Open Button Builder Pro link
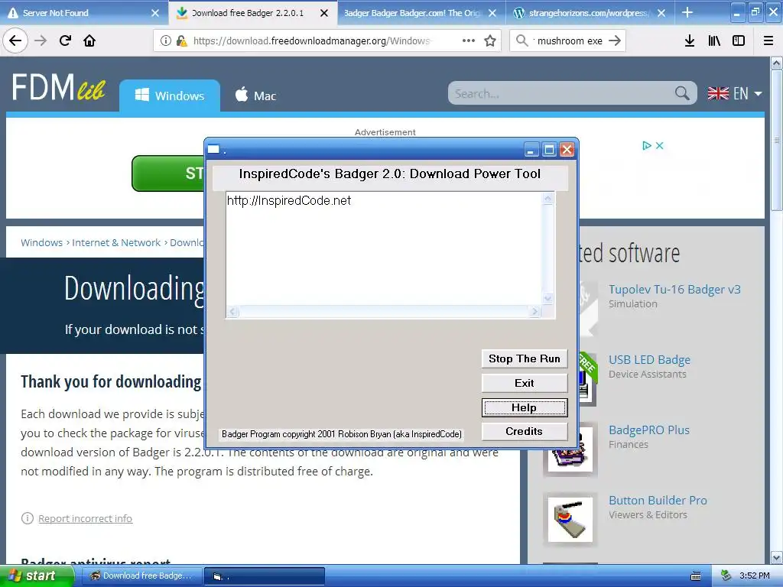Screen dimensions: 783x587 [658, 501]
